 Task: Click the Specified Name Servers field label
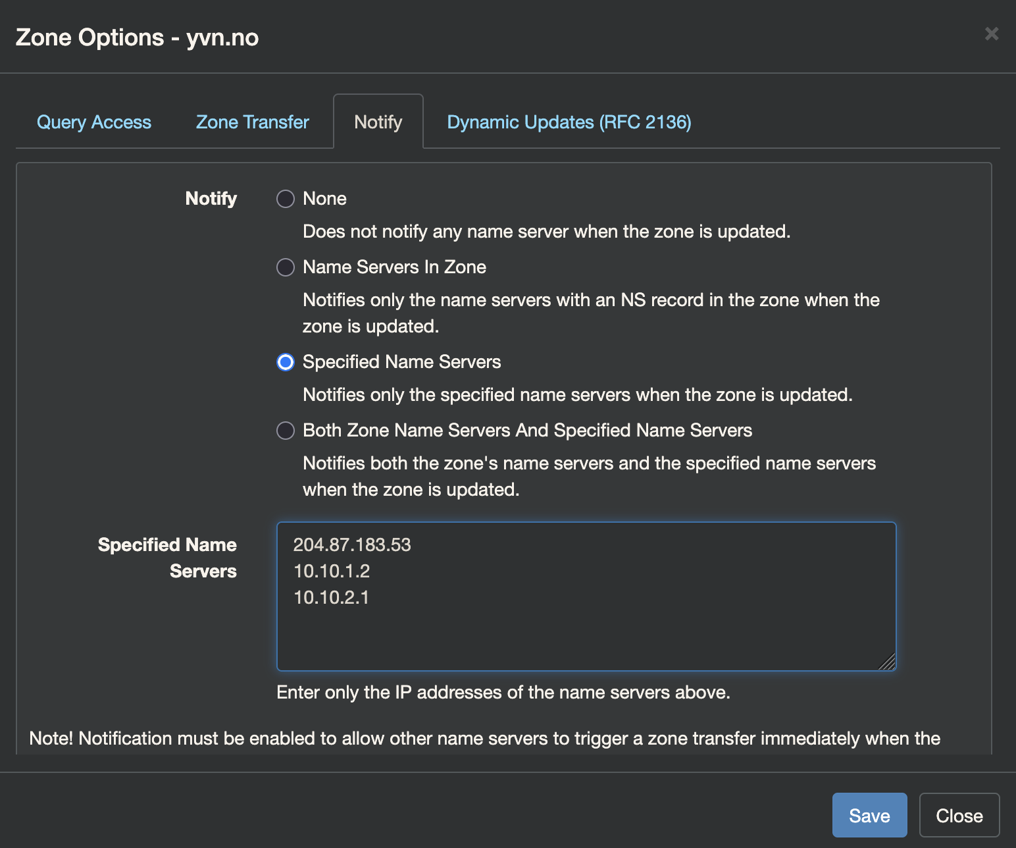167,558
